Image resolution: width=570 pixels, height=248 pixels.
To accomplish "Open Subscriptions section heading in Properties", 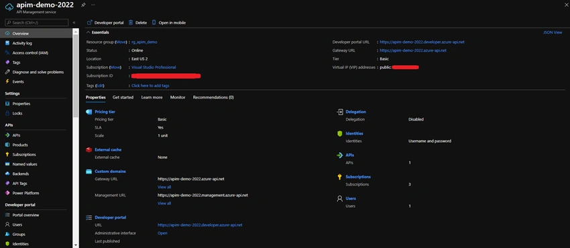I will point(358,177).
